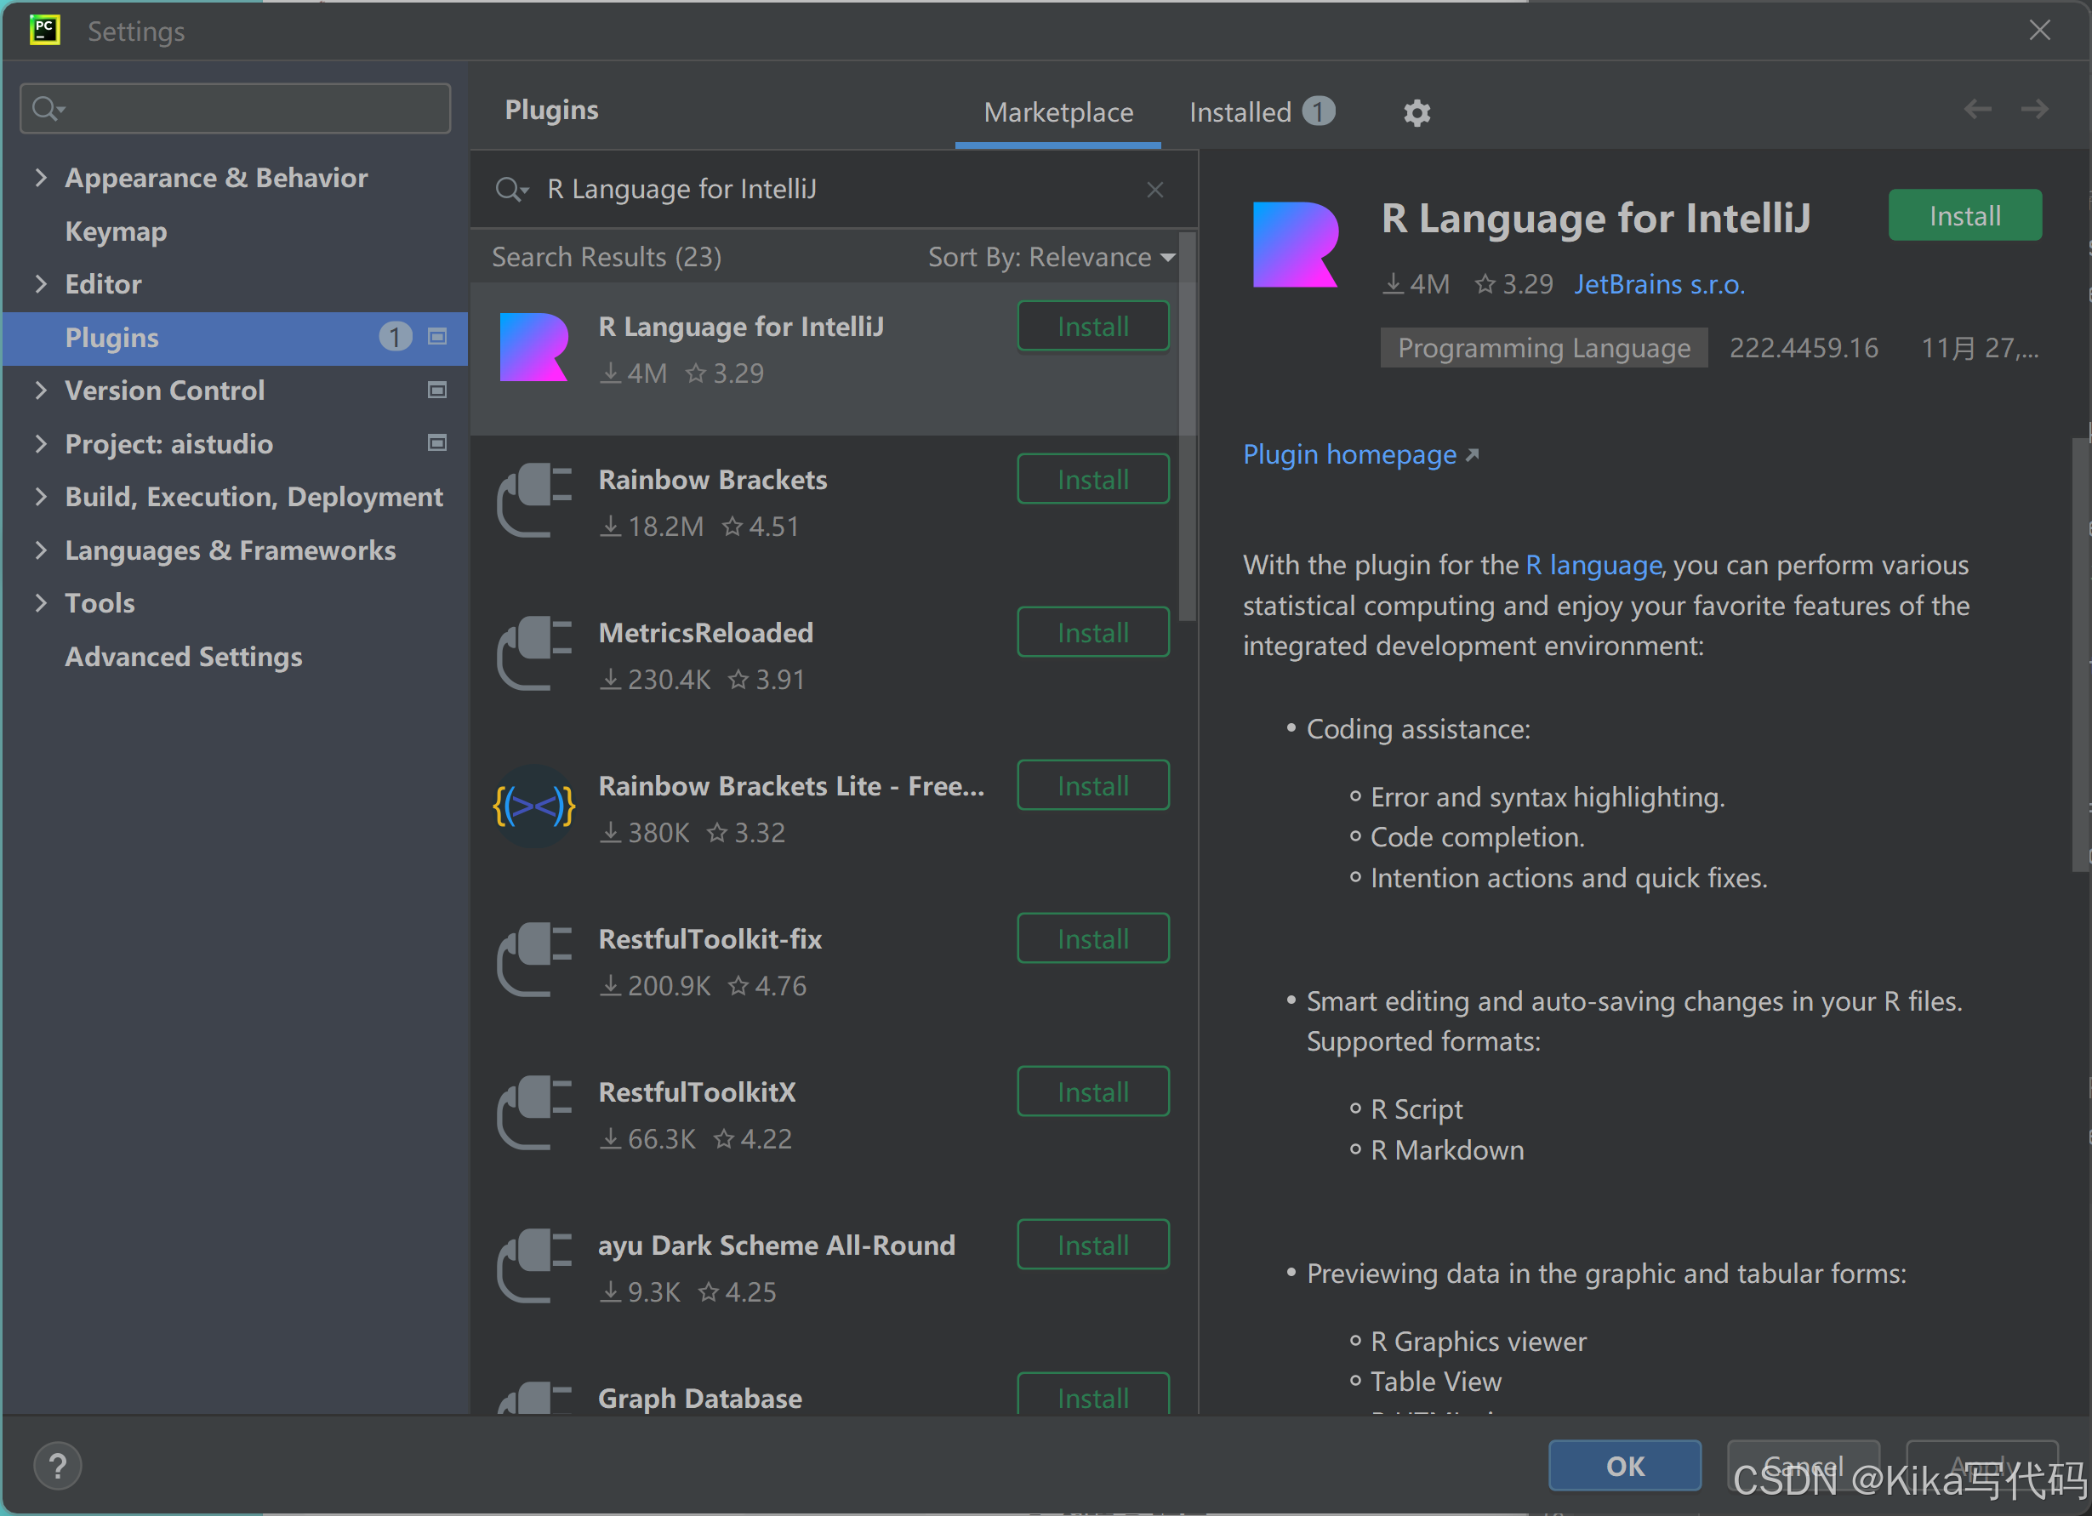Click the plugin list vertical scrollbar
This screenshot has height=1516, width=2092.
tap(1187, 425)
